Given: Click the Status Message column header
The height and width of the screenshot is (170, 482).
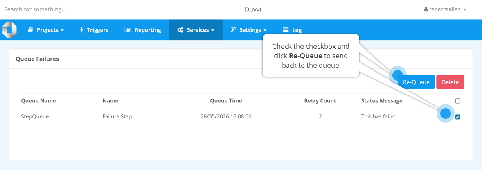Looking at the screenshot, I should point(382,101).
